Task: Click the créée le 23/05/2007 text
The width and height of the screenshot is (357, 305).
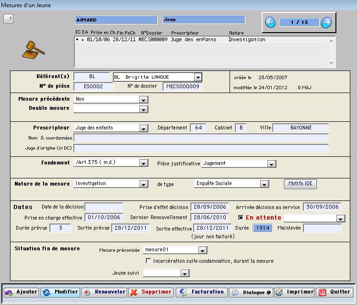Action: click(x=261, y=77)
